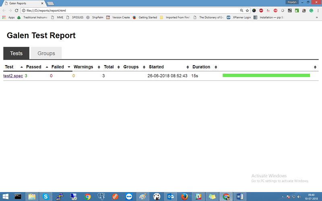
Task: Sort the table by Duration column
Action: pos(201,67)
